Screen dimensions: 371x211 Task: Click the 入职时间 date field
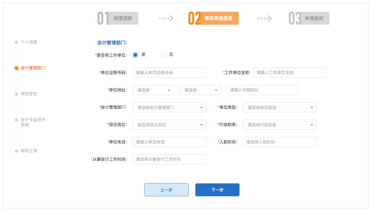pos(280,142)
